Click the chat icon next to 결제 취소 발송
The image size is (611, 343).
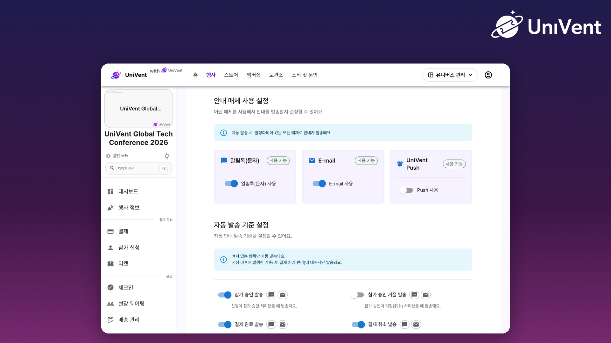coord(404,324)
